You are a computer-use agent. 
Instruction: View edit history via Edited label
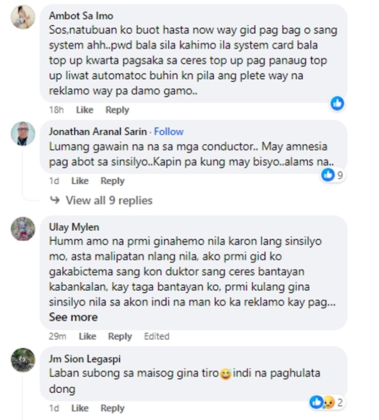(157, 336)
